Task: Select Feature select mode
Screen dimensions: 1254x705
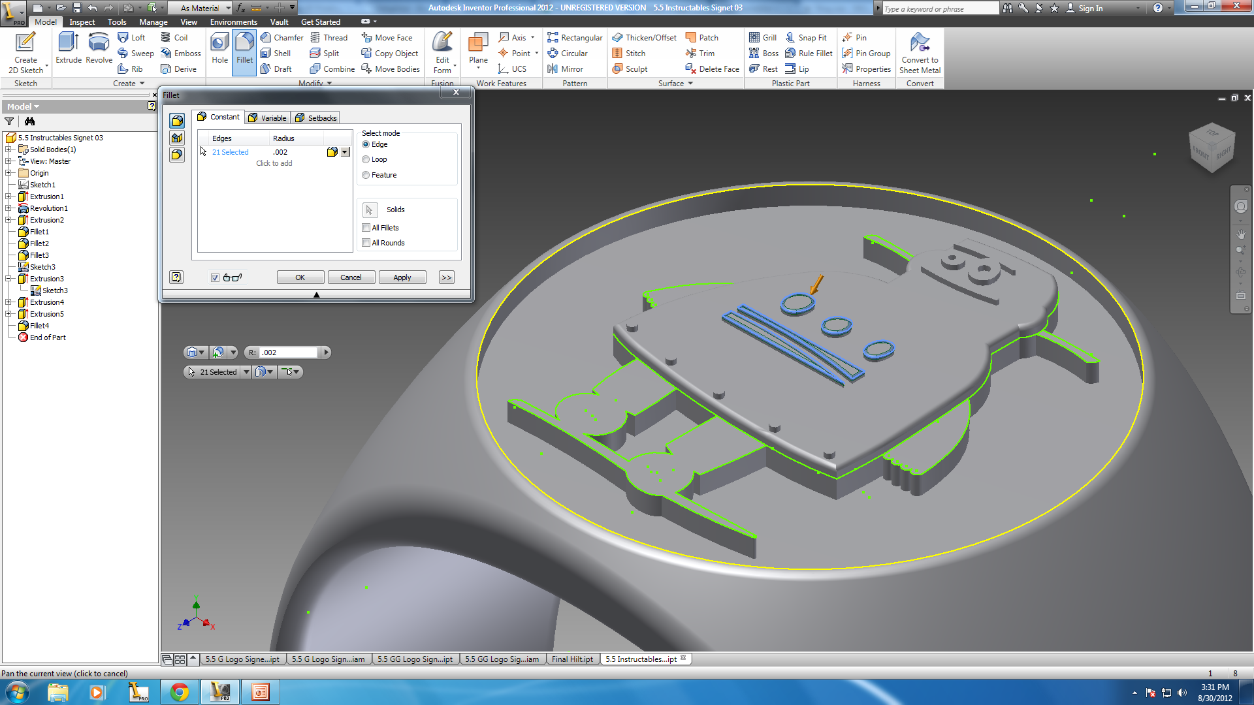Action: point(366,175)
